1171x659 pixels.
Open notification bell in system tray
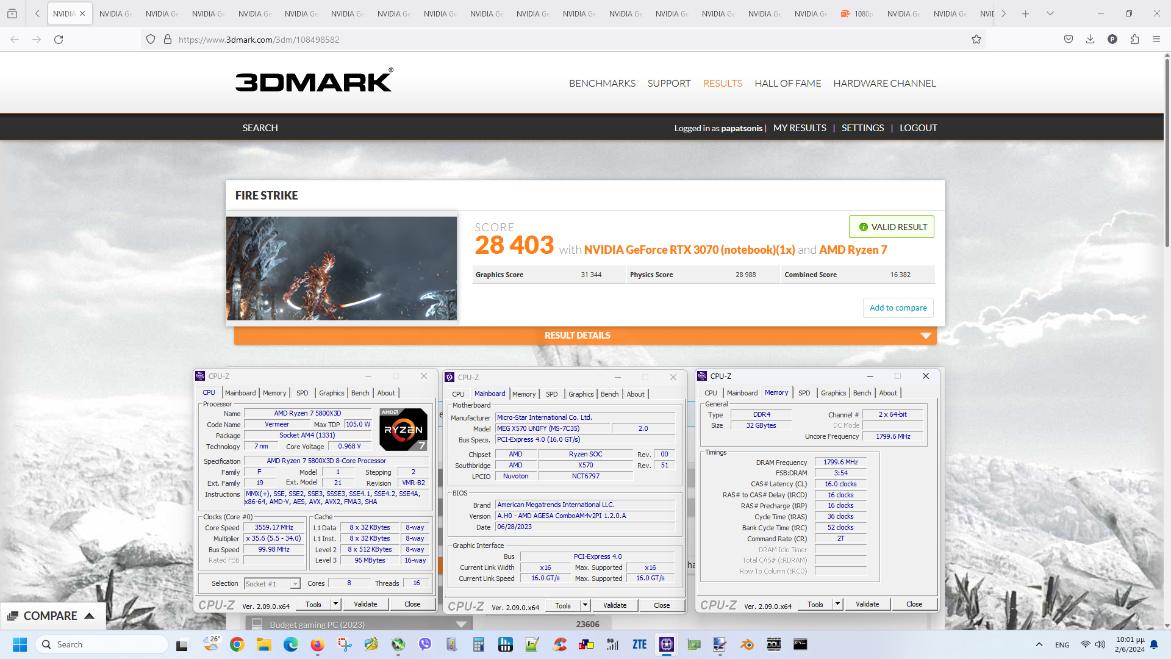1154,644
